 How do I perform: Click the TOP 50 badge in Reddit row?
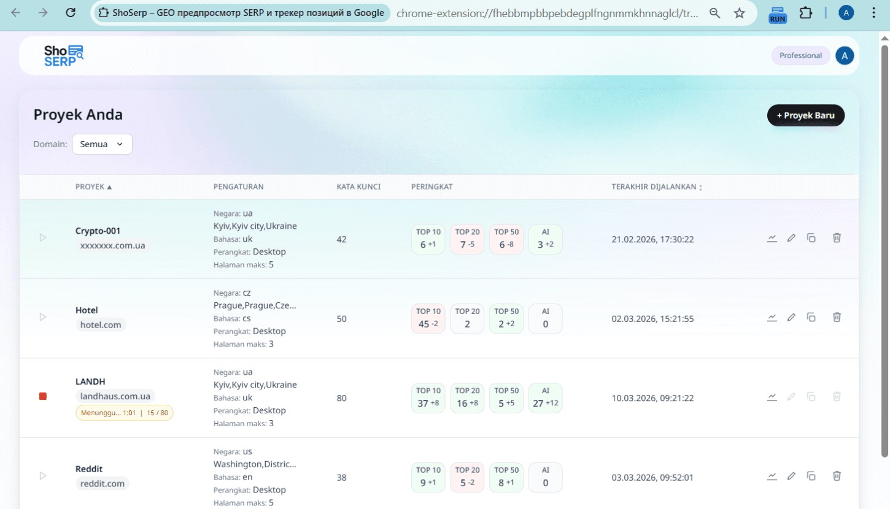[506, 477]
